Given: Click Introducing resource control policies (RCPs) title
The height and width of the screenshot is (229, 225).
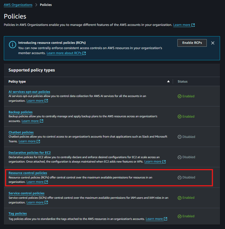Looking at the screenshot, I should click(52, 43).
